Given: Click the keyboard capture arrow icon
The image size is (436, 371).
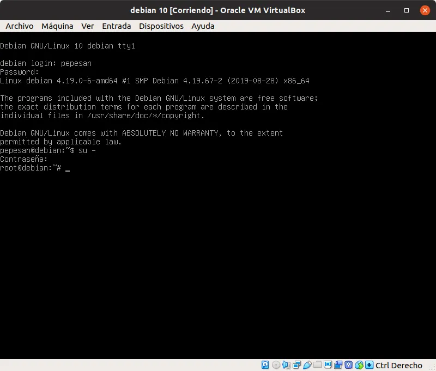Looking at the screenshot, I should tap(369, 365).
